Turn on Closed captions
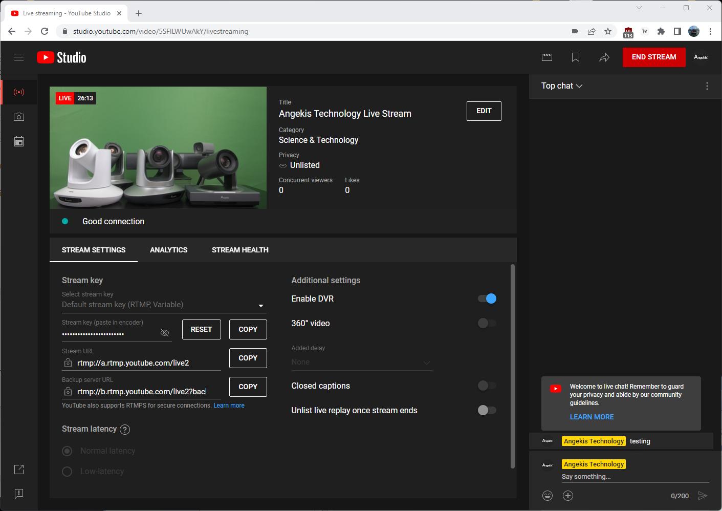722x511 pixels. tap(486, 386)
